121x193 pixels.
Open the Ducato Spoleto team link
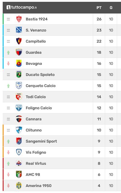[x=40, y=75]
